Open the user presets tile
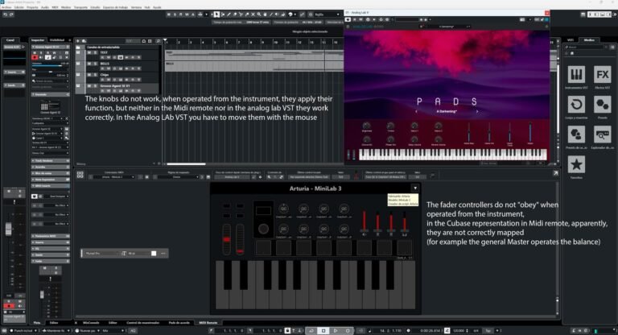Viewport: 618px width, 335px height. click(576, 134)
